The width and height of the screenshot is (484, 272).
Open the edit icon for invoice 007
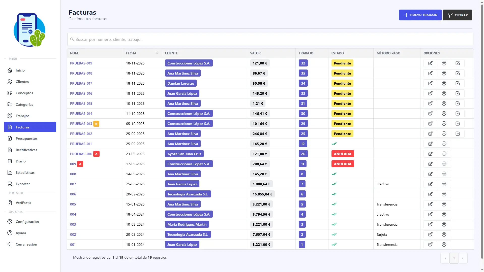pyautogui.click(x=430, y=184)
